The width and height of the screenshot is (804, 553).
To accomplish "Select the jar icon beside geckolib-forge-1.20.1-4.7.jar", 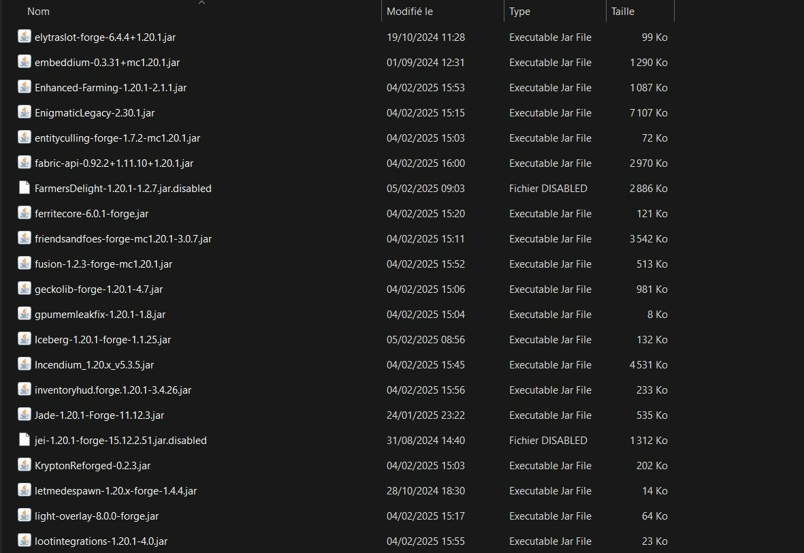I will tap(24, 288).
